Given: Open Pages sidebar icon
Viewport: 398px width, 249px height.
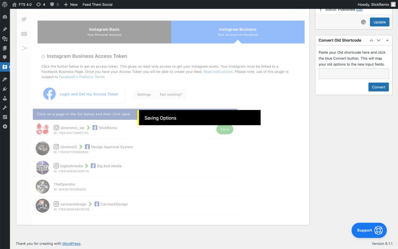Looking at the screenshot, I should click(x=5, y=48).
